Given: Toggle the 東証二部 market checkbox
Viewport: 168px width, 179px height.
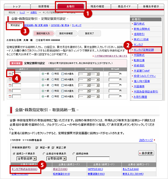Looking at the screenshot, I should (53, 148).
